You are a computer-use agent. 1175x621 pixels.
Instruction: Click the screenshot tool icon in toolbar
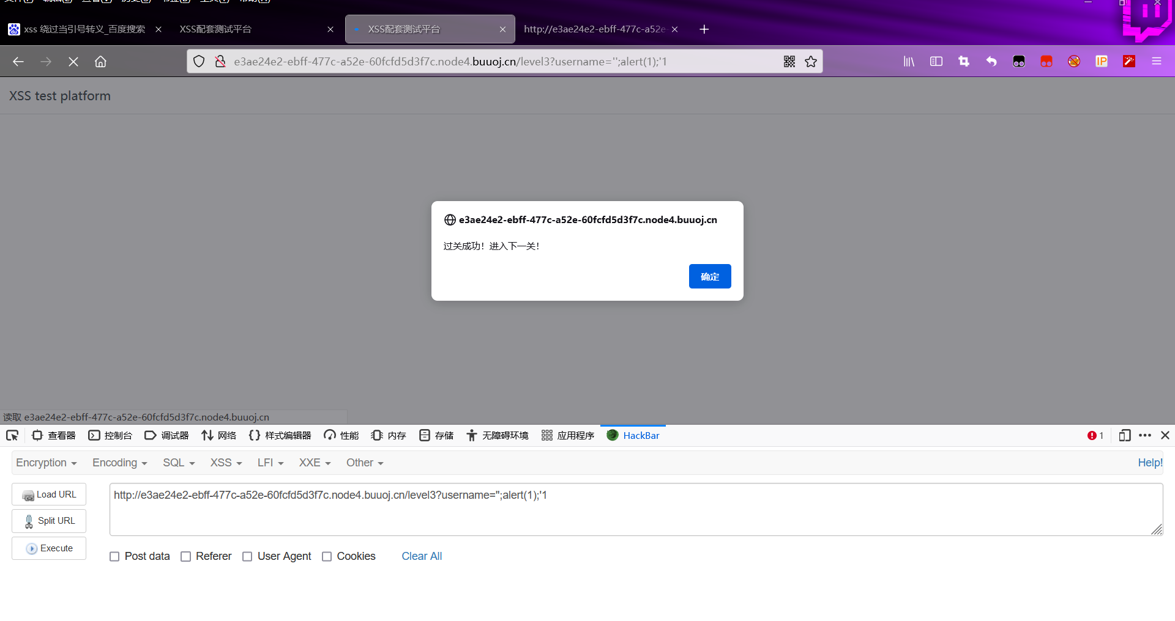964,61
